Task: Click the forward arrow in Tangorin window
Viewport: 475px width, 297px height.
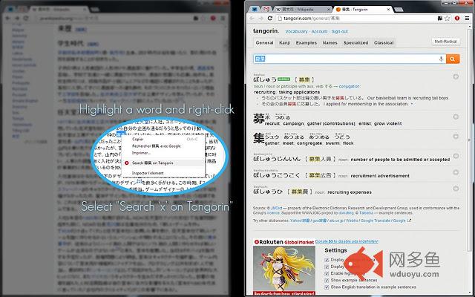Action: [261, 19]
